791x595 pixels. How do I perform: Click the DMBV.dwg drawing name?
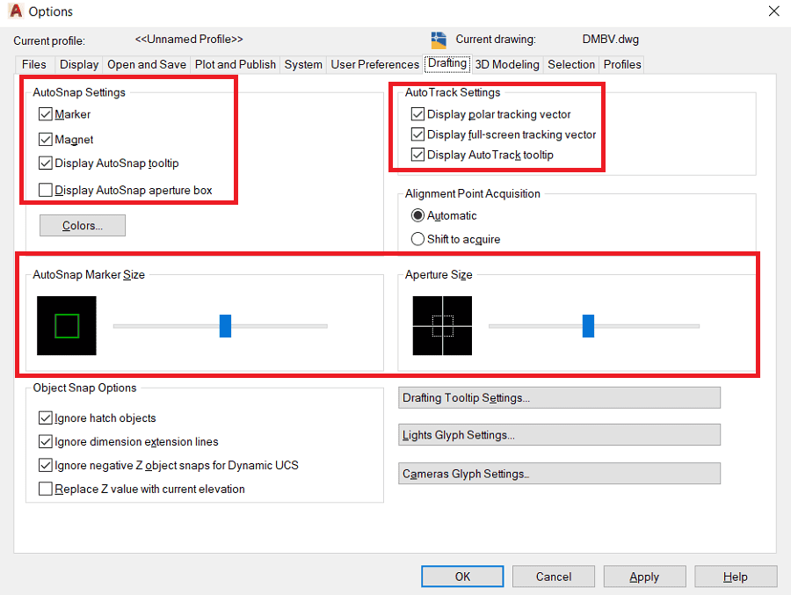611,40
